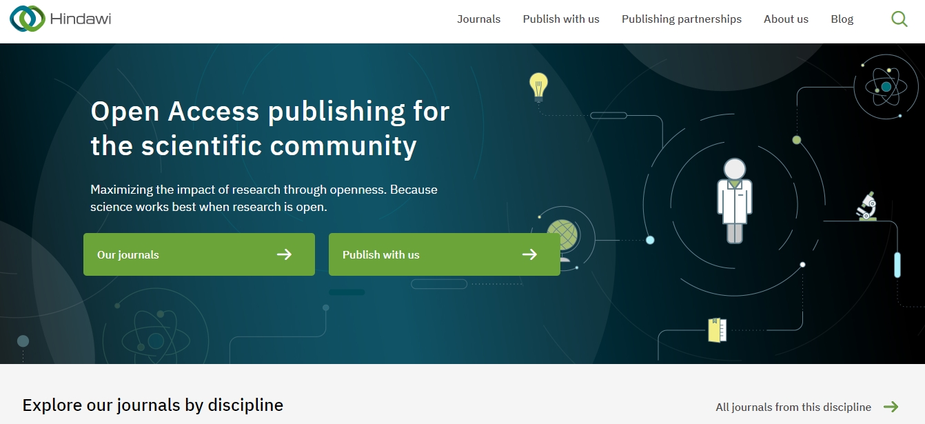Open the search magnifier icon
925x424 pixels.
tap(899, 19)
